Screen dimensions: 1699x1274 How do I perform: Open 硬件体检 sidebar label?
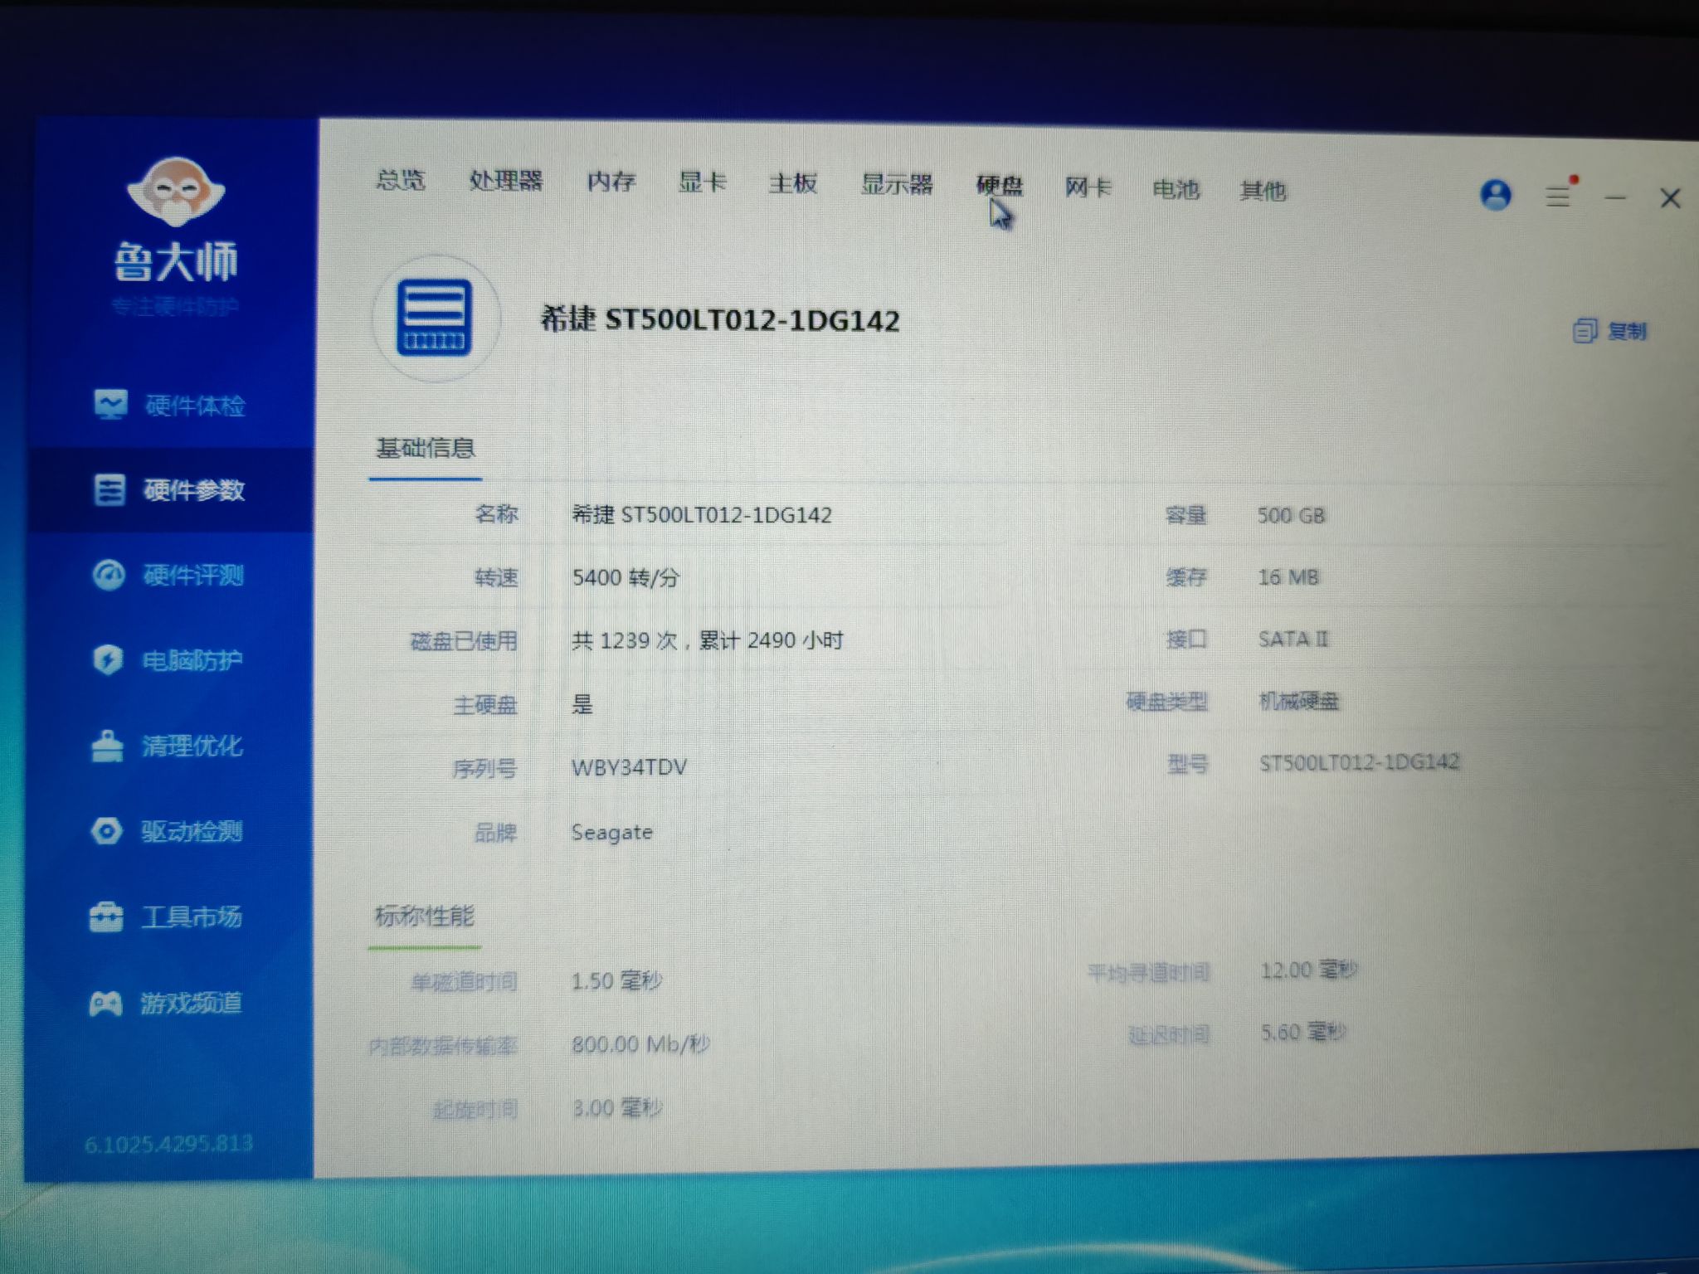(x=196, y=406)
